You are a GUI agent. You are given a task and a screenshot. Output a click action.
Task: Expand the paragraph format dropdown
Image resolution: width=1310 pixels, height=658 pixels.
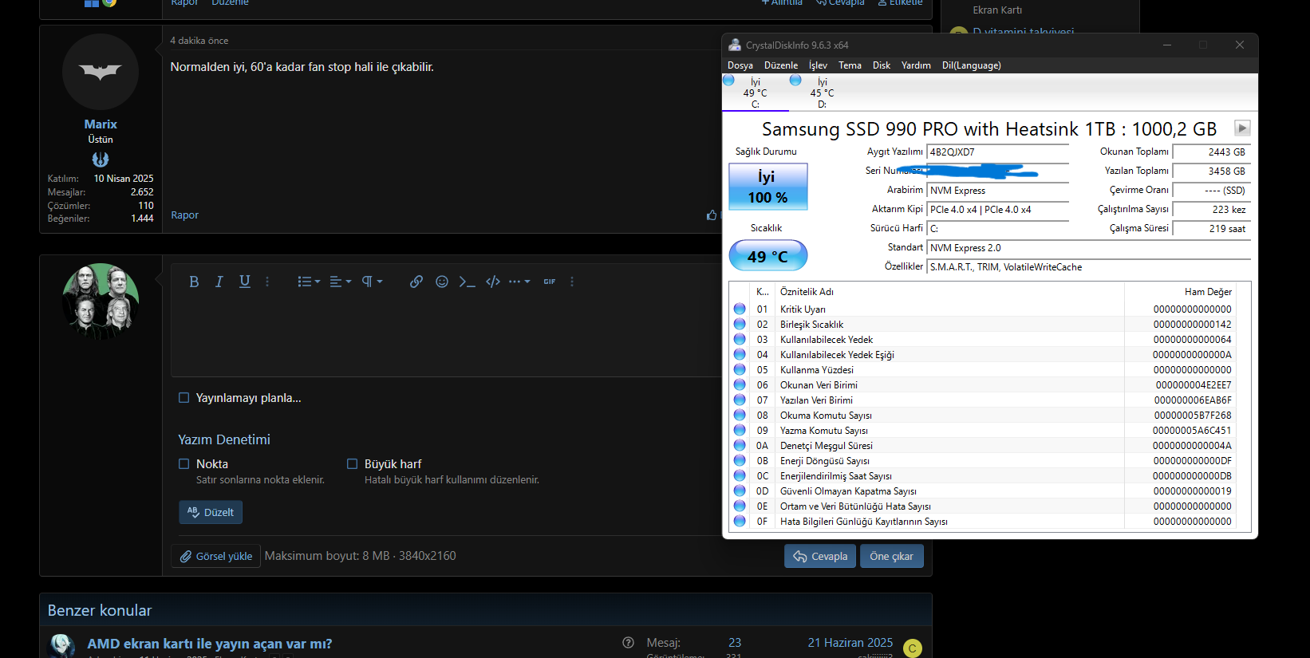pos(373,282)
